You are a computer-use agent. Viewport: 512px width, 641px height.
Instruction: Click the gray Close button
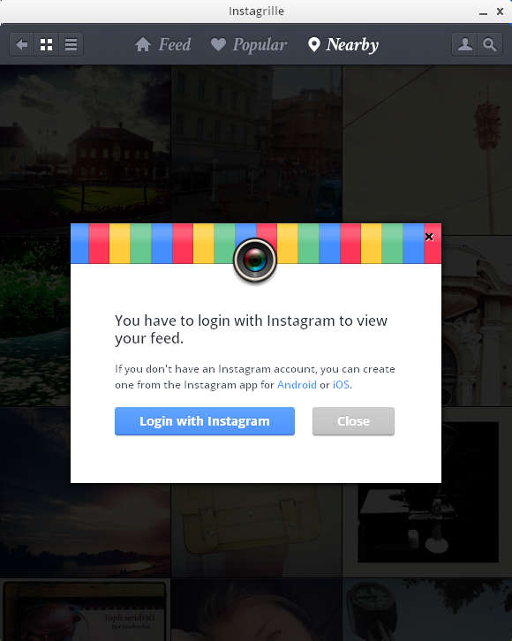(353, 421)
